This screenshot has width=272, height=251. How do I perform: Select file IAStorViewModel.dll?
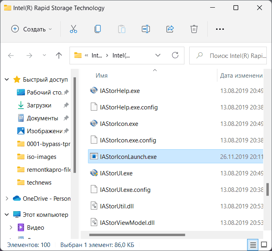[176, 223]
